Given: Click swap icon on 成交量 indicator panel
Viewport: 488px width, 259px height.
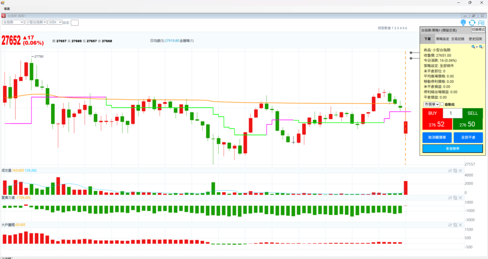Looking at the screenshot, I should [455, 170].
